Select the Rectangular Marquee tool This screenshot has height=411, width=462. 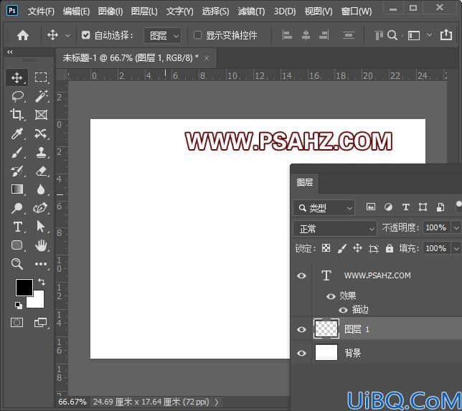(x=41, y=77)
